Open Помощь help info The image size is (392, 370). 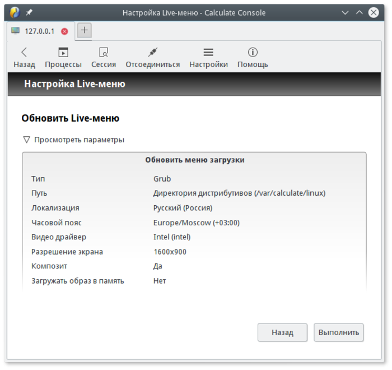[x=253, y=58]
